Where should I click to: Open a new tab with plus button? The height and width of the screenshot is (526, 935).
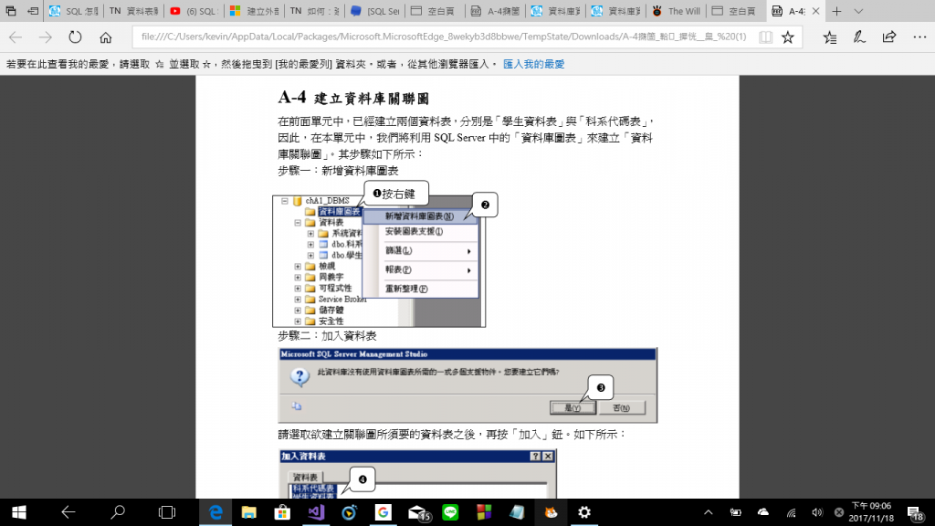(836, 11)
